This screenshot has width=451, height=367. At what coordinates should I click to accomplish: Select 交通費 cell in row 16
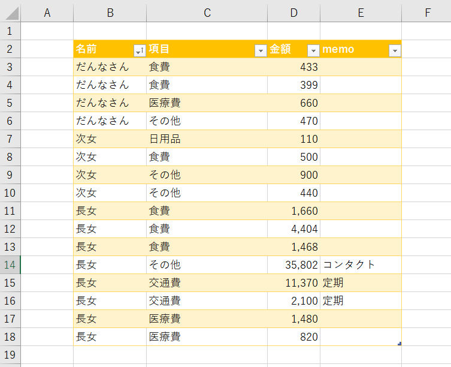(x=207, y=301)
